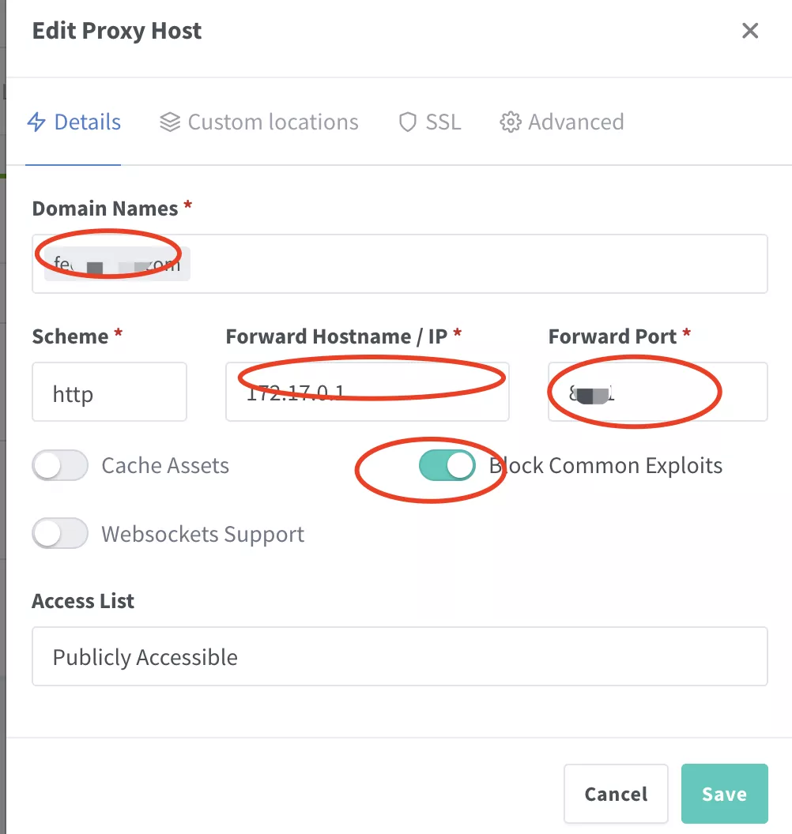
Task: Click into the Domain Names input box
Action: pos(474,264)
